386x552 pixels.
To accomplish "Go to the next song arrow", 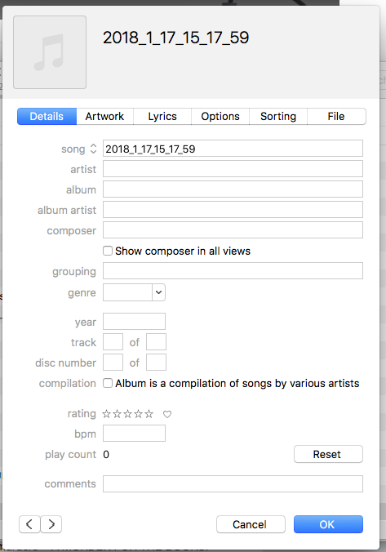I will [51, 524].
